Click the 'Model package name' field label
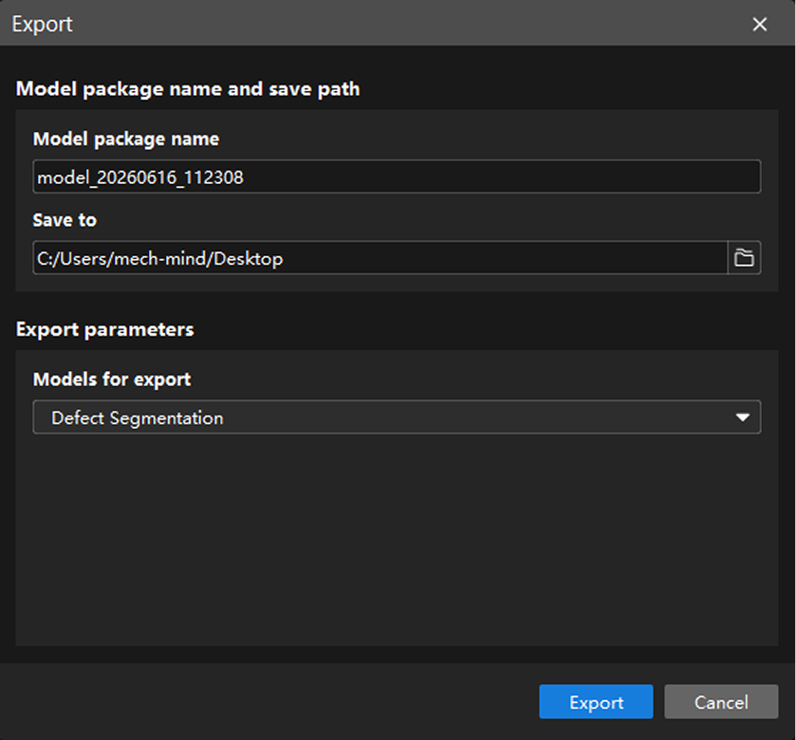This screenshot has height=740, width=796. (x=126, y=139)
